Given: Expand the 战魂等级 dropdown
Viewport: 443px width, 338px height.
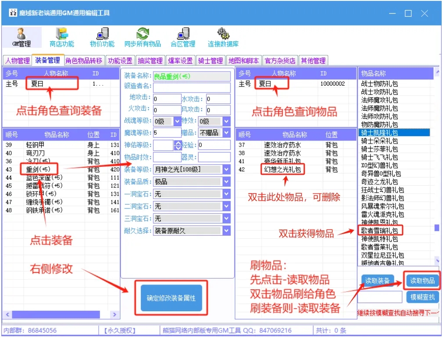Looking at the screenshot, I should pos(177,122).
